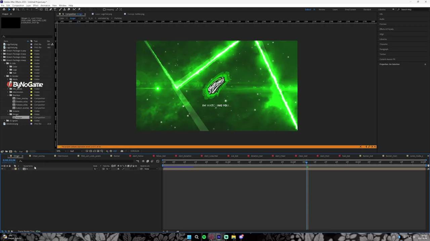Toggle the color management settings icon in the viewer bar
The height and width of the screenshot is (241, 430).
point(107,151)
